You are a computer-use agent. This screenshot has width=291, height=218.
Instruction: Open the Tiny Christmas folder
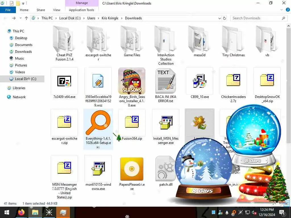pyautogui.click(x=233, y=41)
